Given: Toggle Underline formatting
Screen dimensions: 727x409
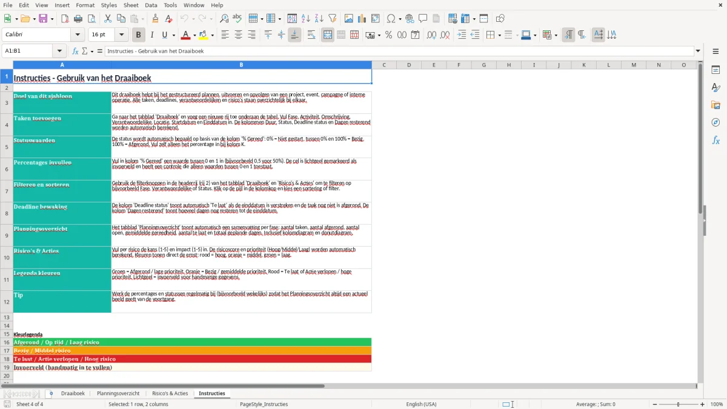Looking at the screenshot, I should tap(165, 35).
